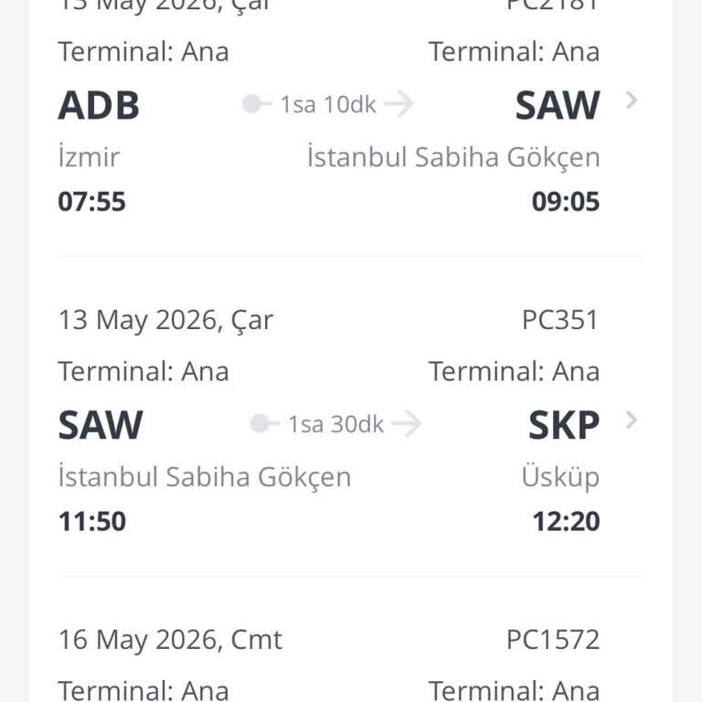Select the SKP arrival airport code
Image resolution: width=702 pixels, height=702 pixels.
(564, 425)
